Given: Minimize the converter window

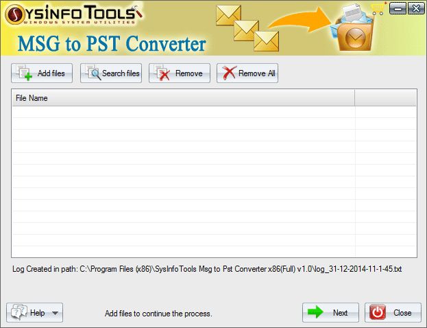Looking at the screenshot, I should coord(398,8).
